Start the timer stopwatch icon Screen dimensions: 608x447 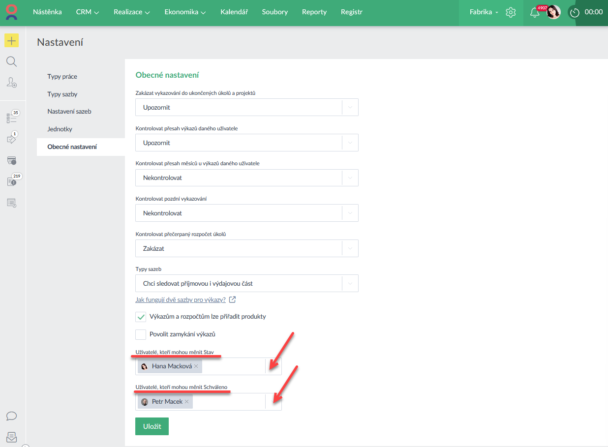tap(574, 12)
